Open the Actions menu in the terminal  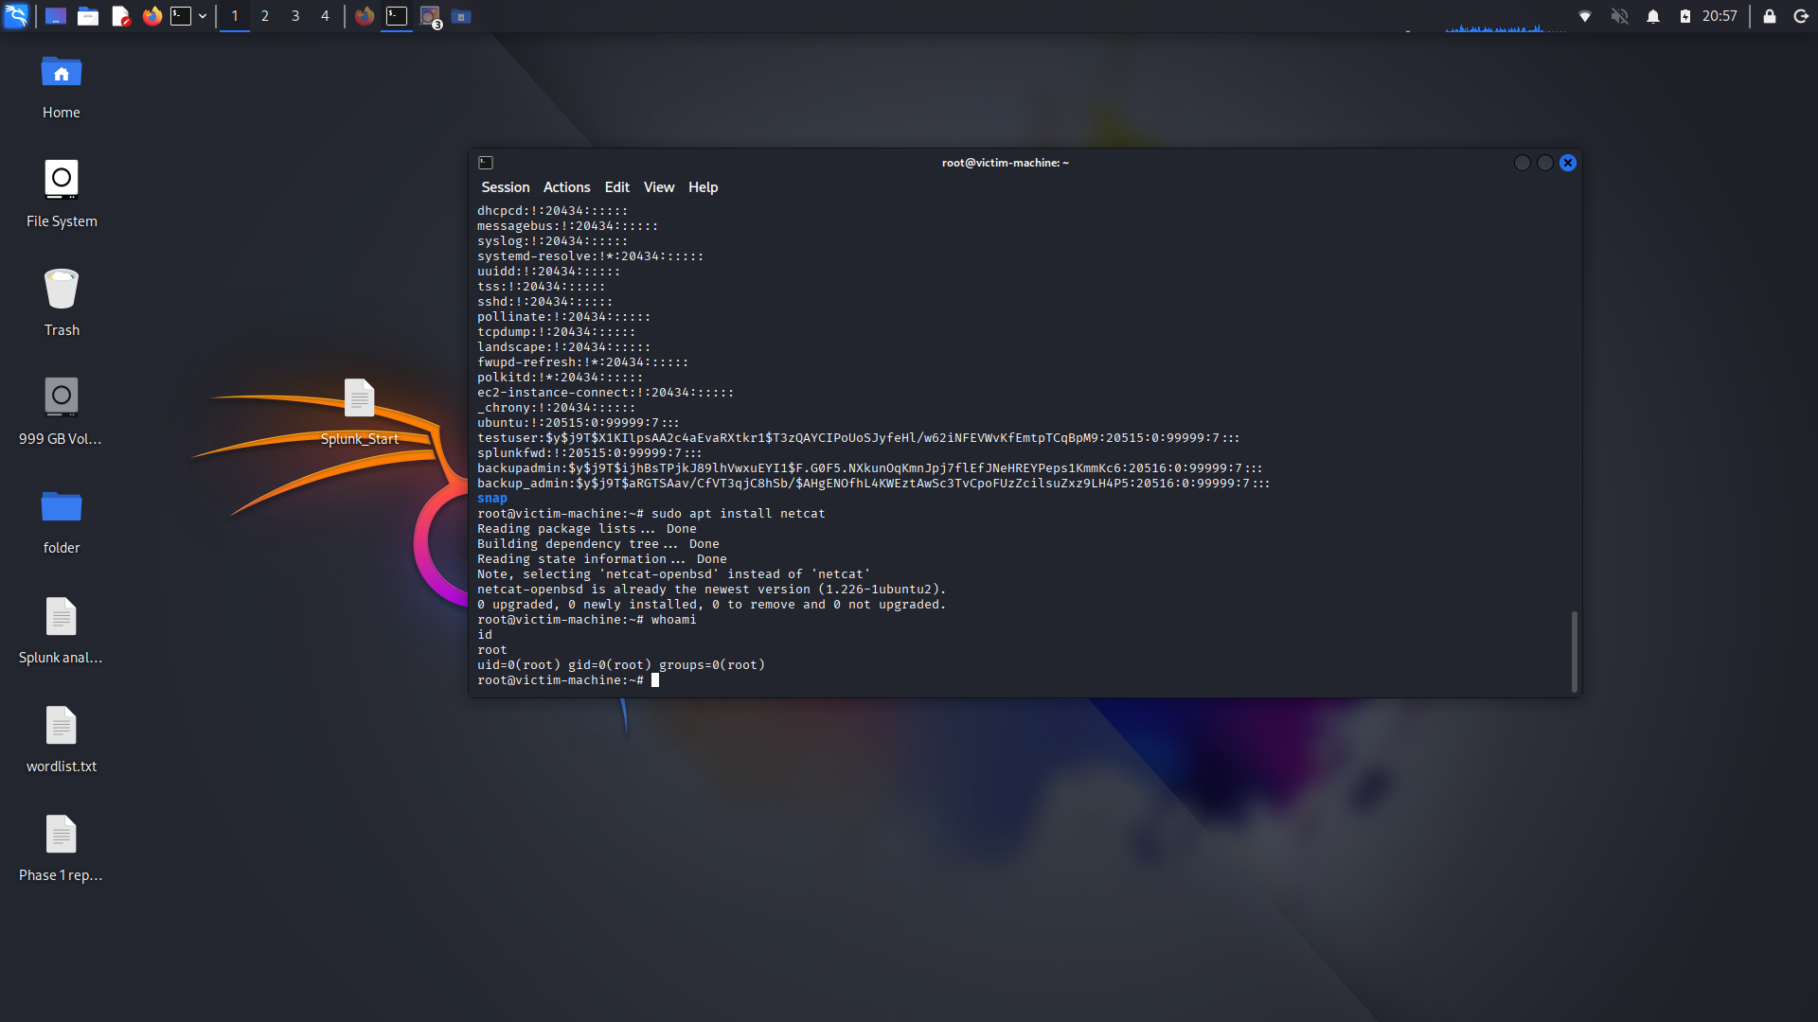[x=566, y=186]
